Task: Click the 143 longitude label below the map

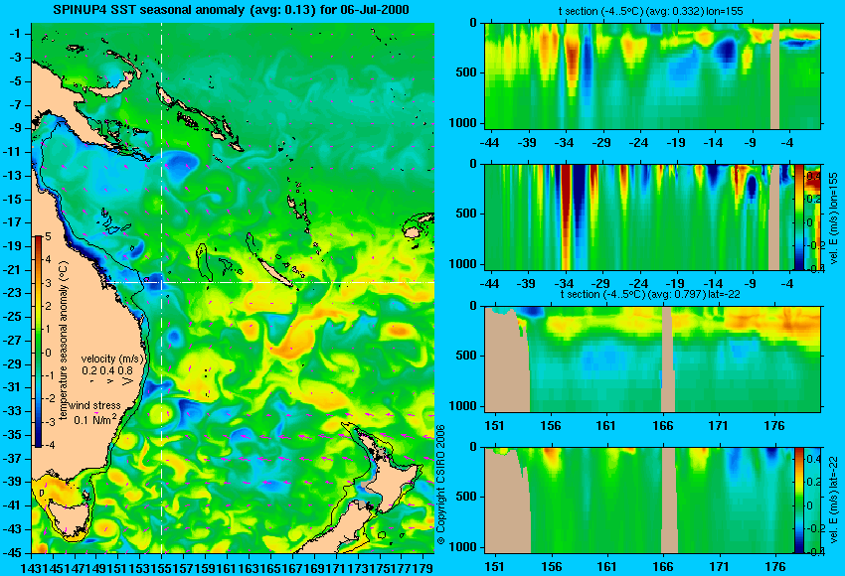Action: point(30,567)
